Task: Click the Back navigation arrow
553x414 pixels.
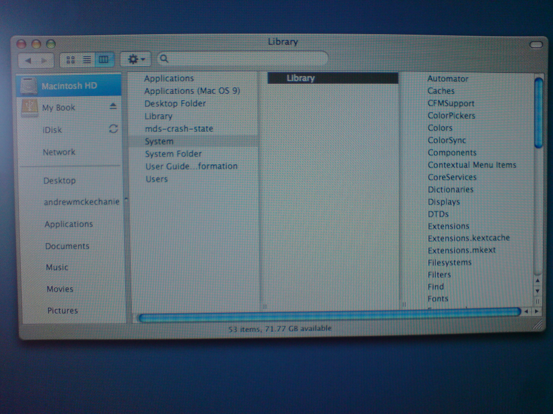Action: pyautogui.click(x=28, y=60)
